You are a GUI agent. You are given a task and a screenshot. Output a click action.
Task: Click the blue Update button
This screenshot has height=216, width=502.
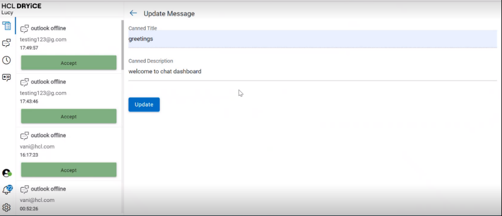[x=144, y=105]
